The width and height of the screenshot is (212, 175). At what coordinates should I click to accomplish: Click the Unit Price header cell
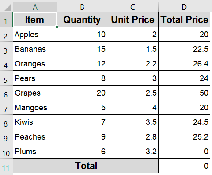tap(132, 19)
